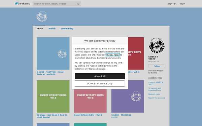Open the sign up link
Image resolution: width=202 pixels, height=126 pixels.
coord(172,4)
